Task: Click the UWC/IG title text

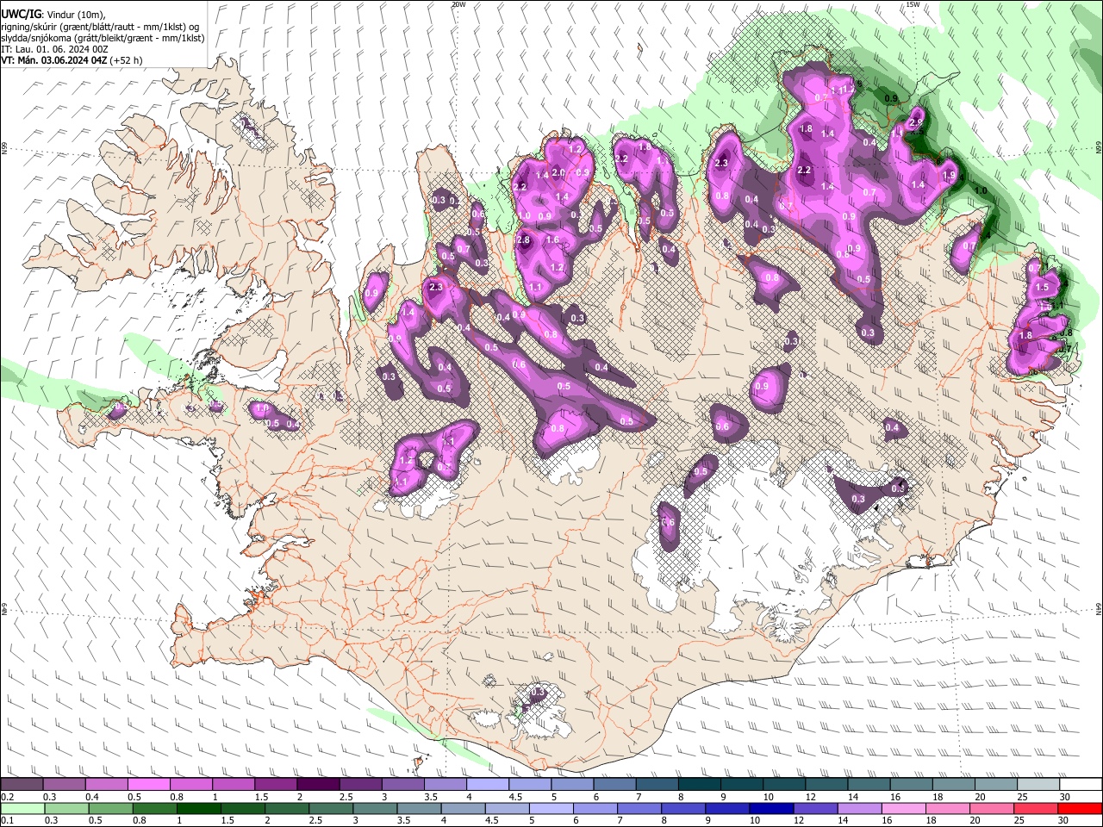Action: (x=22, y=14)
